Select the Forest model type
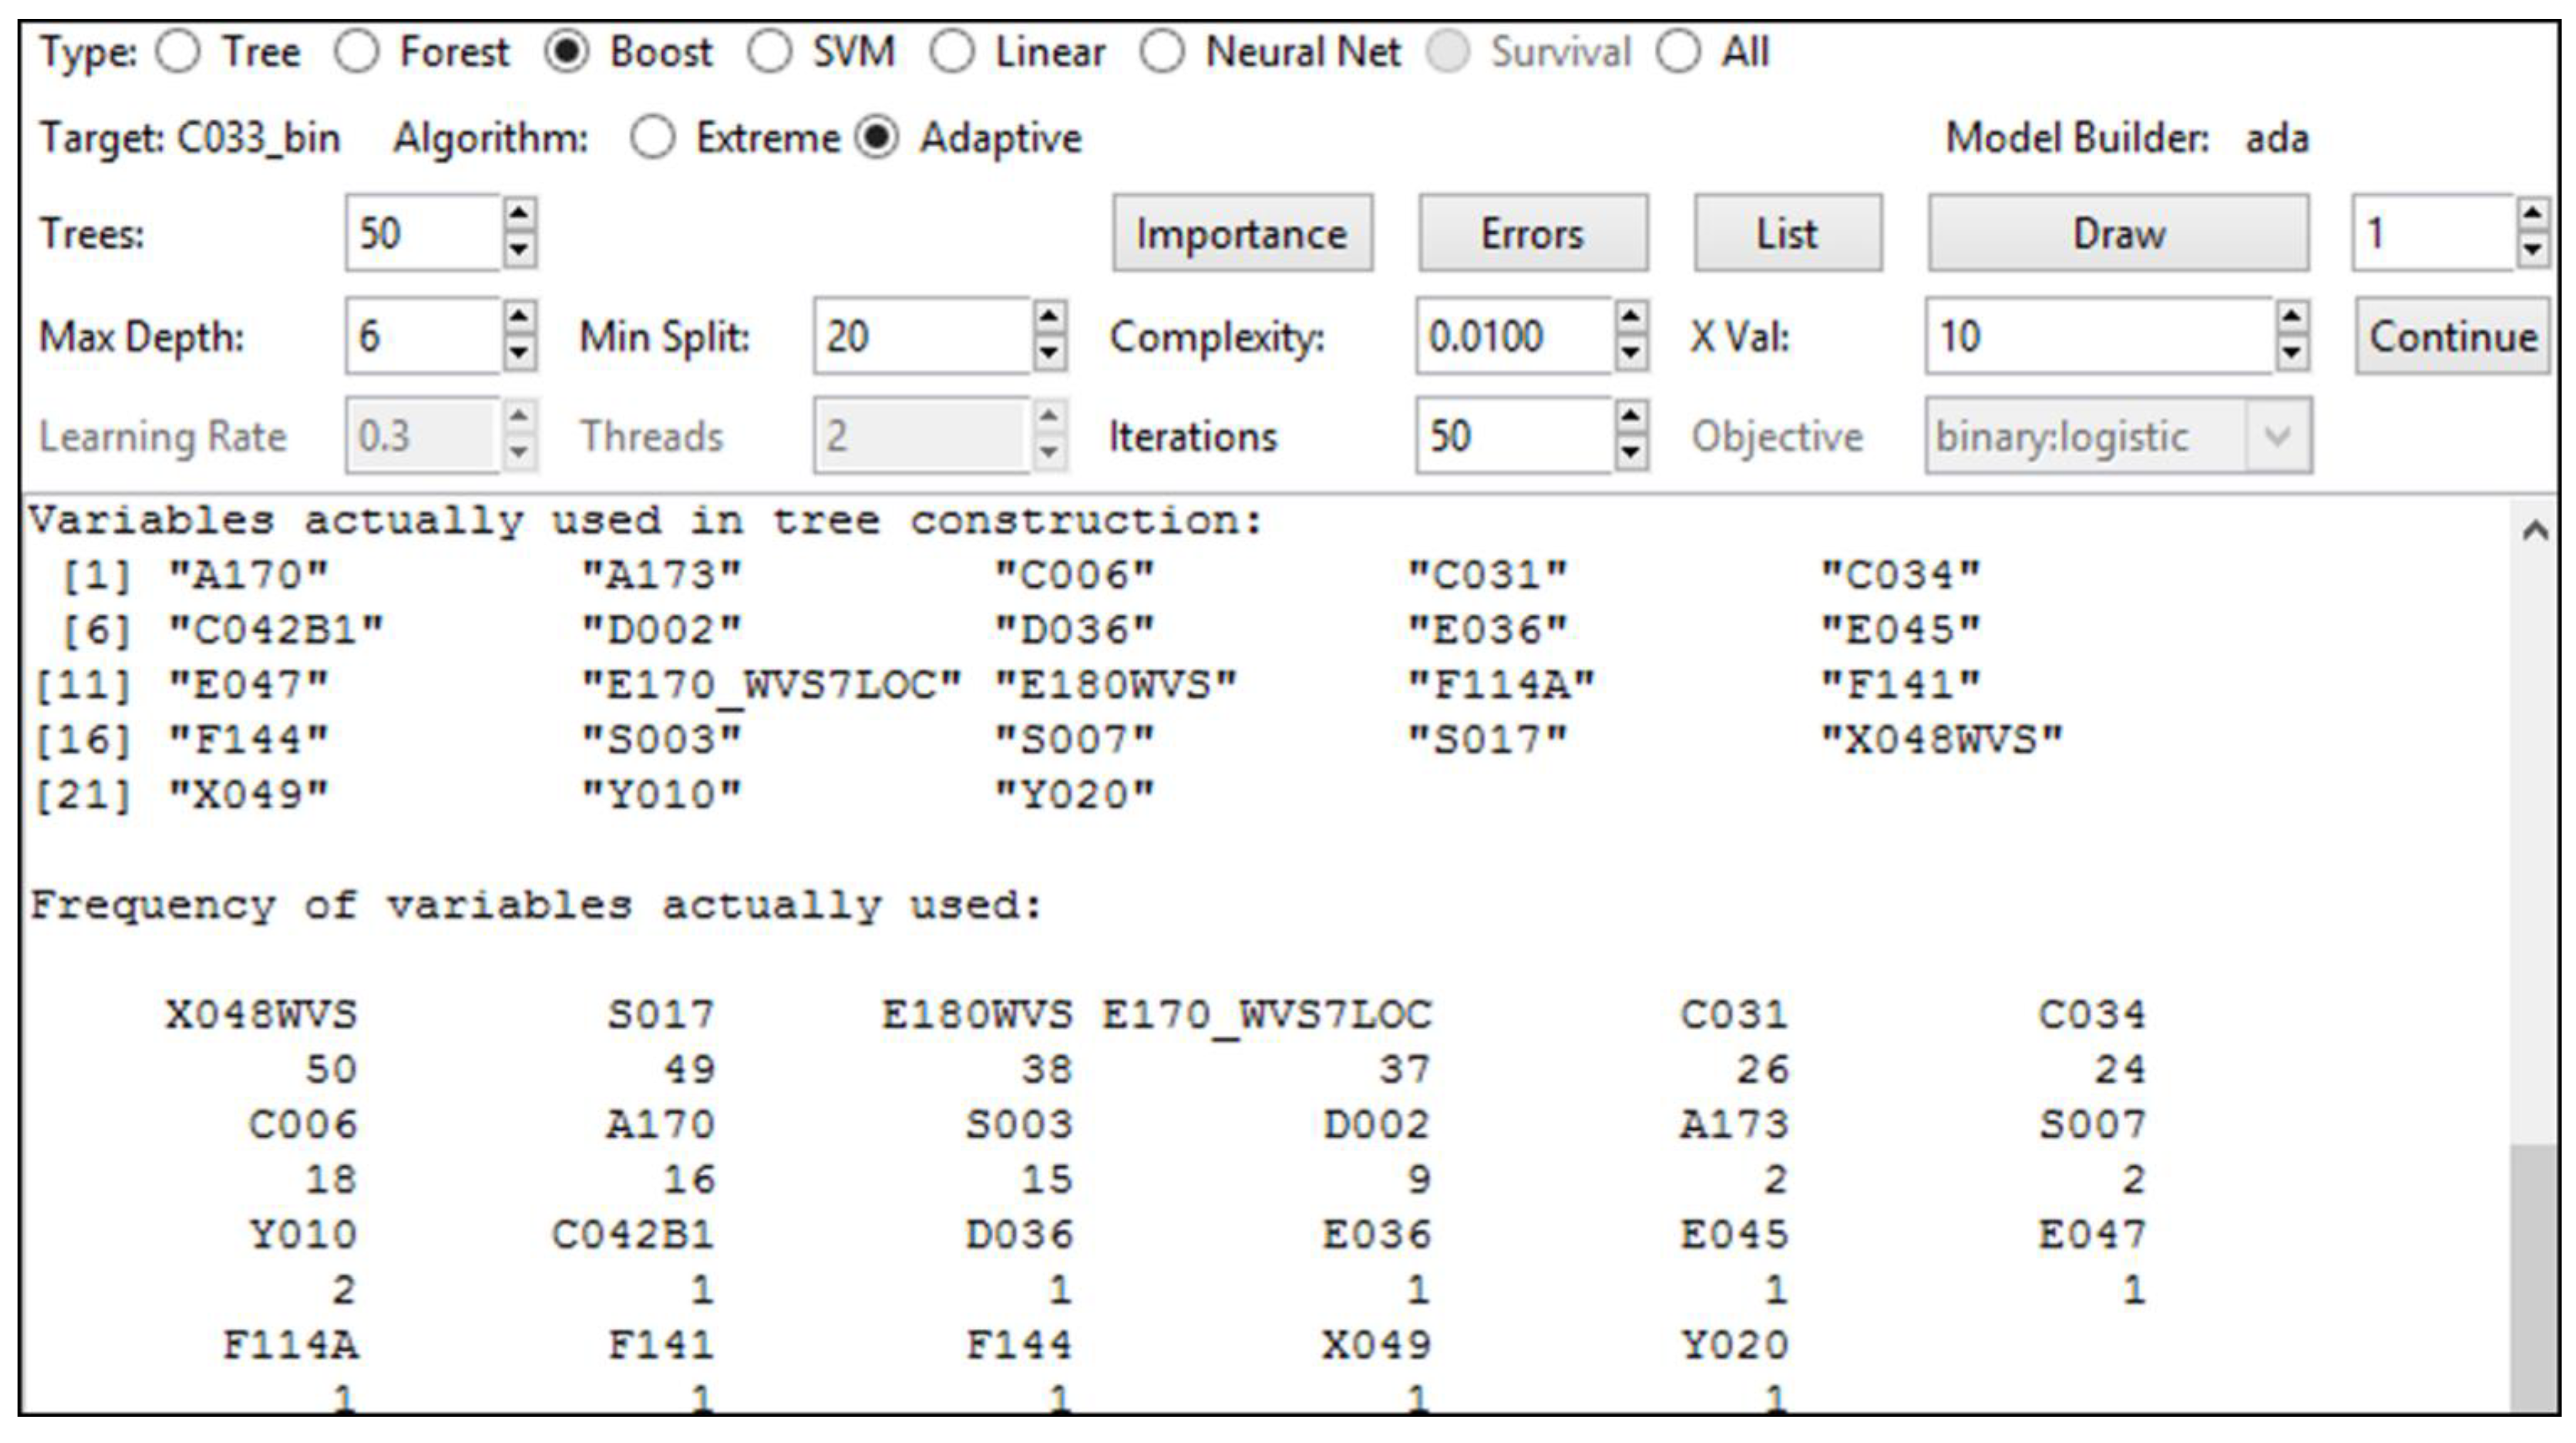Image resolution: width=2576 pixels, height=1443 pixels. tap(357, 52)
